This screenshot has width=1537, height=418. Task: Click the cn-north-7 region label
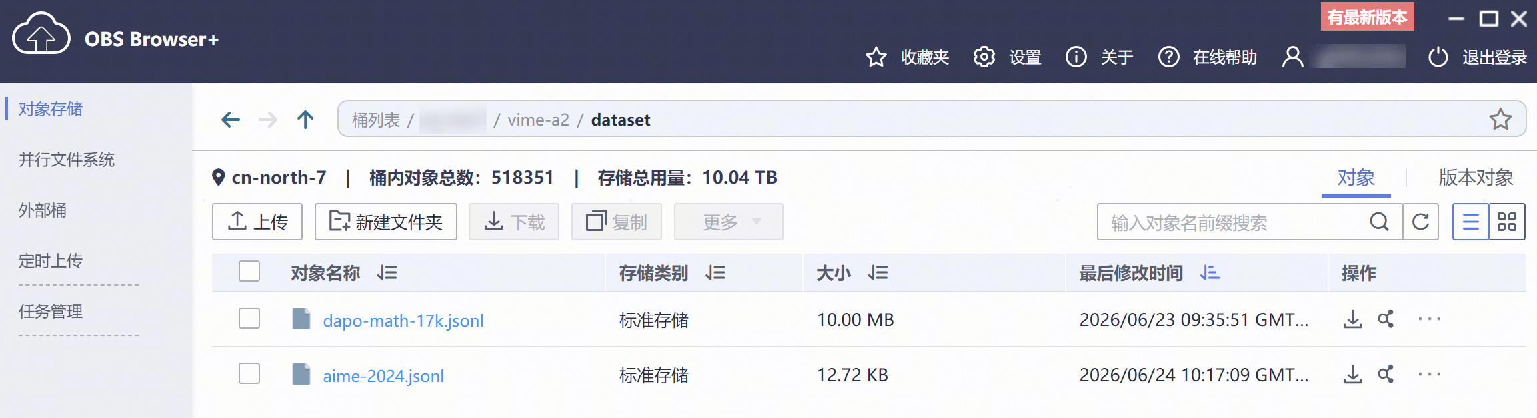pos(279,178)
